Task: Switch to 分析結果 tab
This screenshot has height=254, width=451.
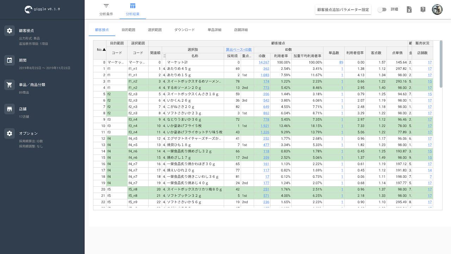Action: 132,10
